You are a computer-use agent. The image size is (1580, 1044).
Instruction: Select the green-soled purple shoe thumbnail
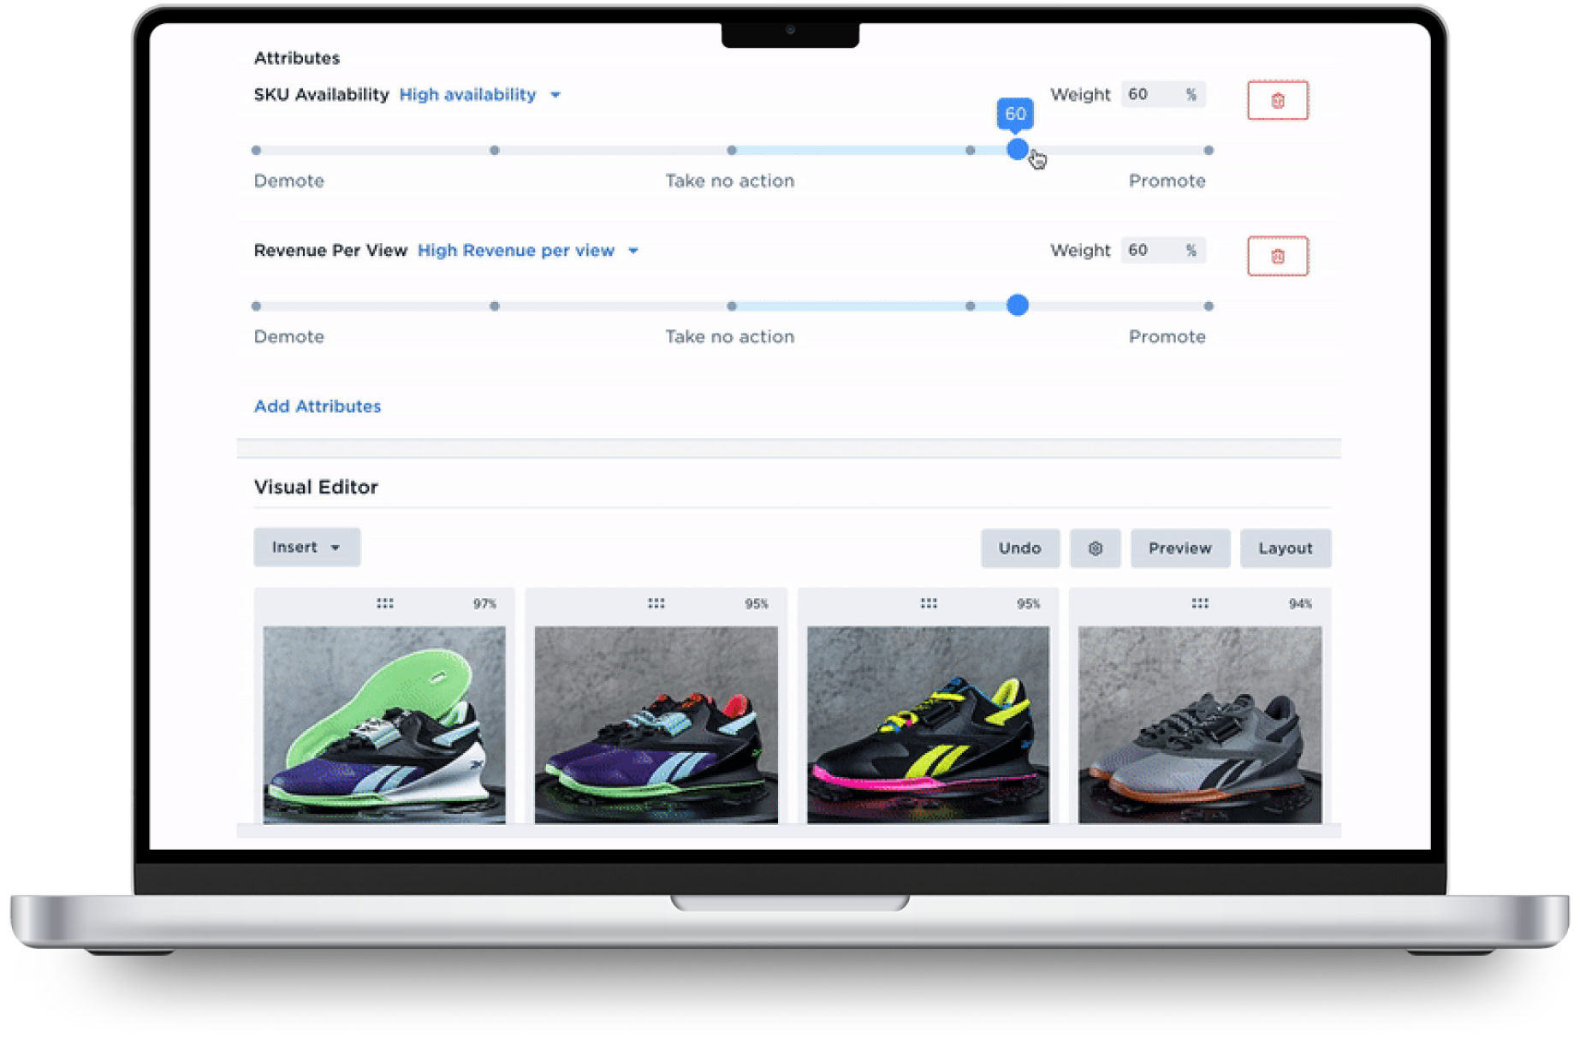[x=383, y=725]
